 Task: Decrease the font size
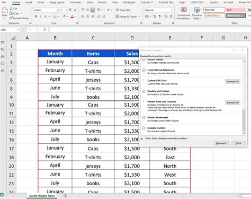75,10
